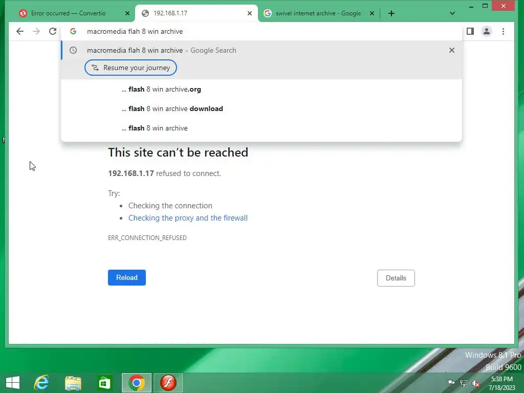Open Chrome's three-dot menu
This screenshot has width=524, height=393.
click(503, 31)
